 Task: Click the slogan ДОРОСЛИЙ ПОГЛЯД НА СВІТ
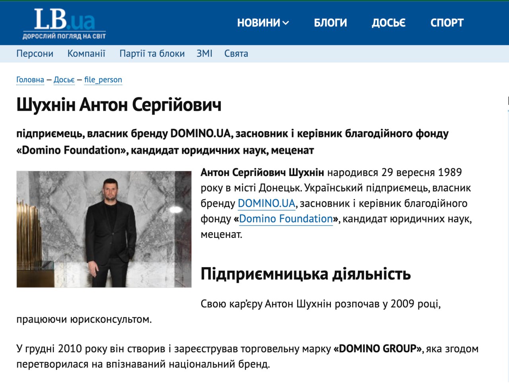pos(64,36)
